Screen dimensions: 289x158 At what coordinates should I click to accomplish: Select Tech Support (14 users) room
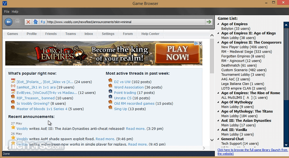pos(240,143)
